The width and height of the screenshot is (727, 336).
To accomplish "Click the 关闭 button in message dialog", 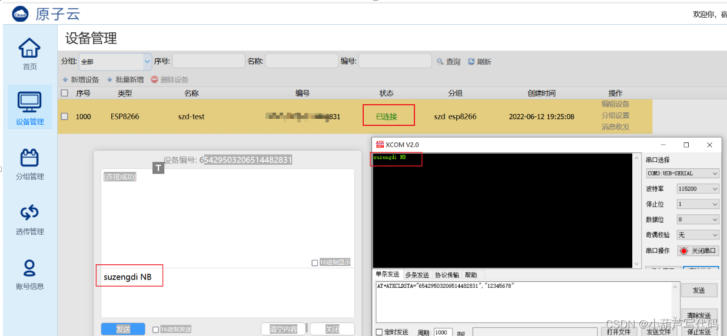I will pos(333,330).
